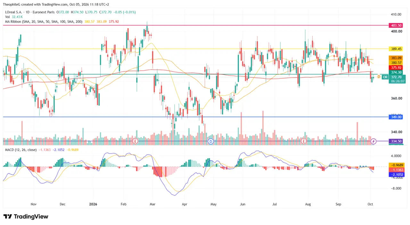Click the Nov label on time axis
The image size is (410, 225).
coord(34,204)
